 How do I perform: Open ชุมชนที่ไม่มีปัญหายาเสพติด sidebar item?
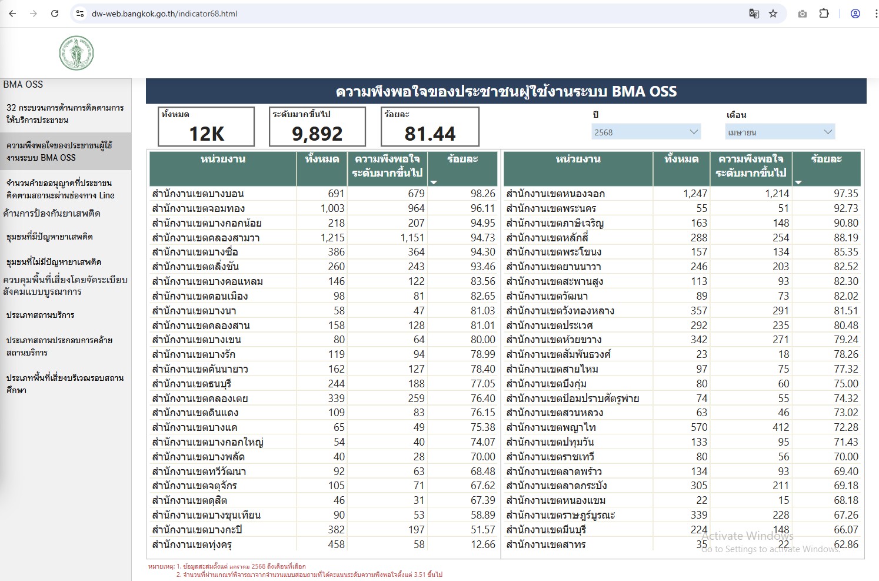click(x=54, y=262)
